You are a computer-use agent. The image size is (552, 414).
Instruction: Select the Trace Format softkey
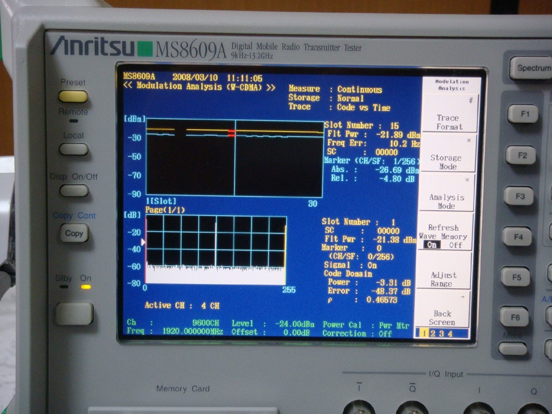449,115
